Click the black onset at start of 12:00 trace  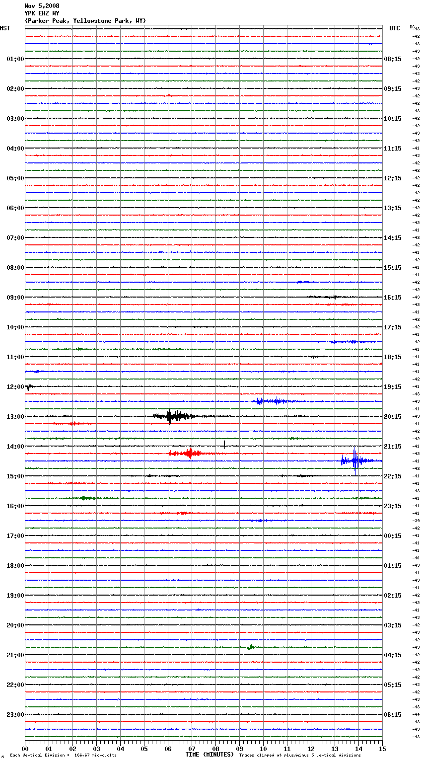click(x=29, y=387)
